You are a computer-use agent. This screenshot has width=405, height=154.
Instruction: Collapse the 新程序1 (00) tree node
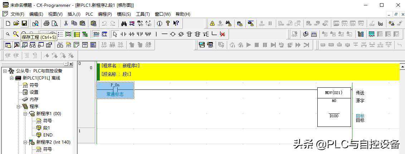pyautogui.click(x=25, y=114)
